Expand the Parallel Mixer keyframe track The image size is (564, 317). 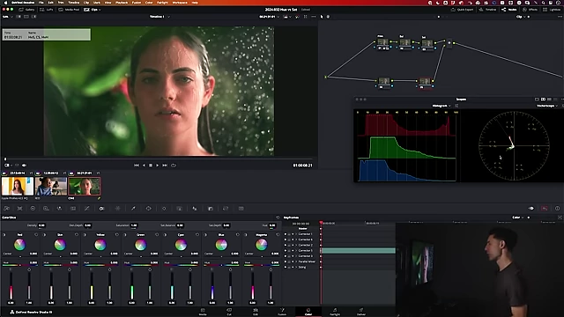point(296,262)
